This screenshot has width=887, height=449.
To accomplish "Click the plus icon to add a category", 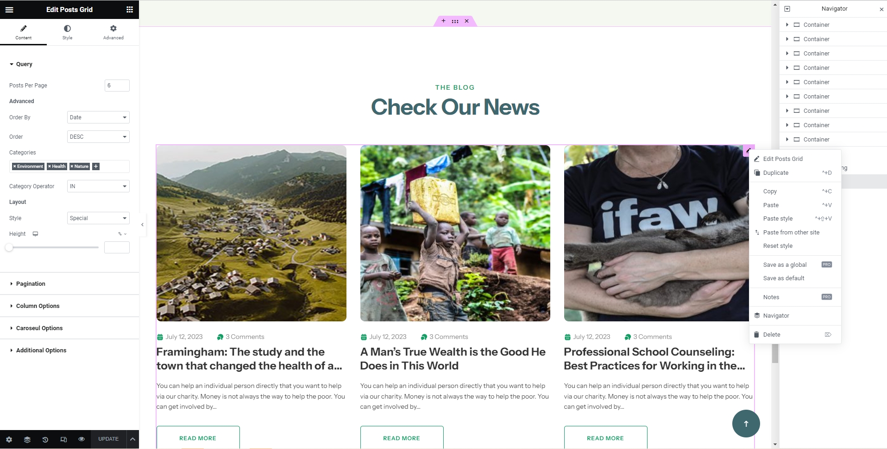I will [96, 166].
